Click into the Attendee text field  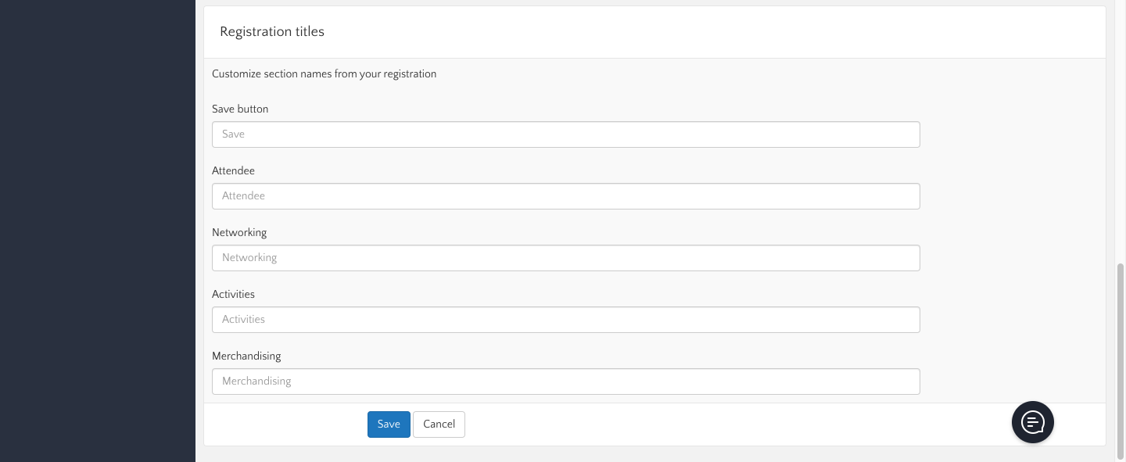565,196
